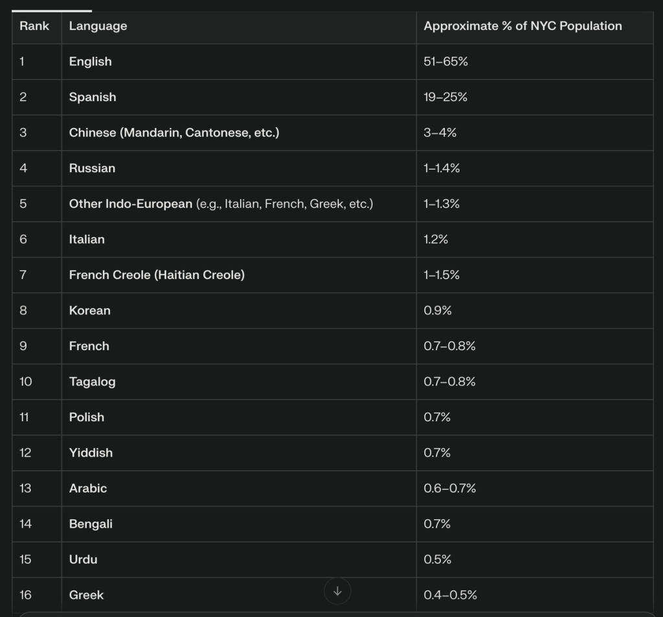Click the Language column header

click(98, 27)
